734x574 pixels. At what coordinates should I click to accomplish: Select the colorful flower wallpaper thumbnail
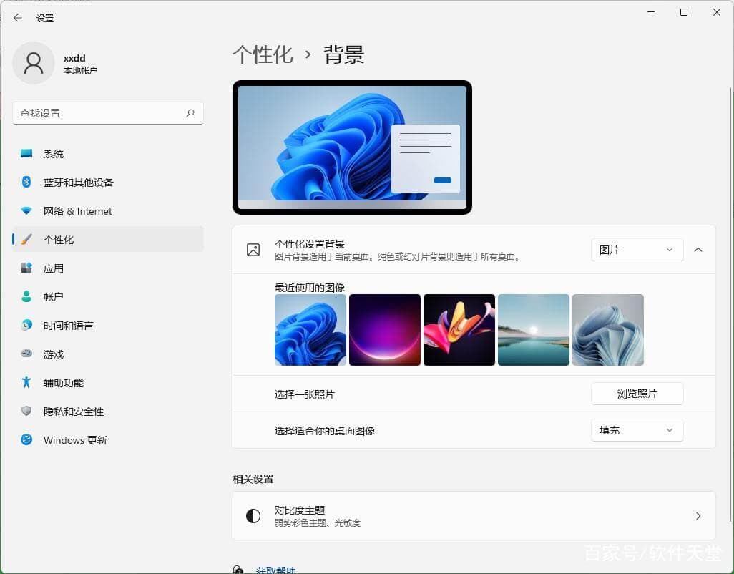pos(459,330)
